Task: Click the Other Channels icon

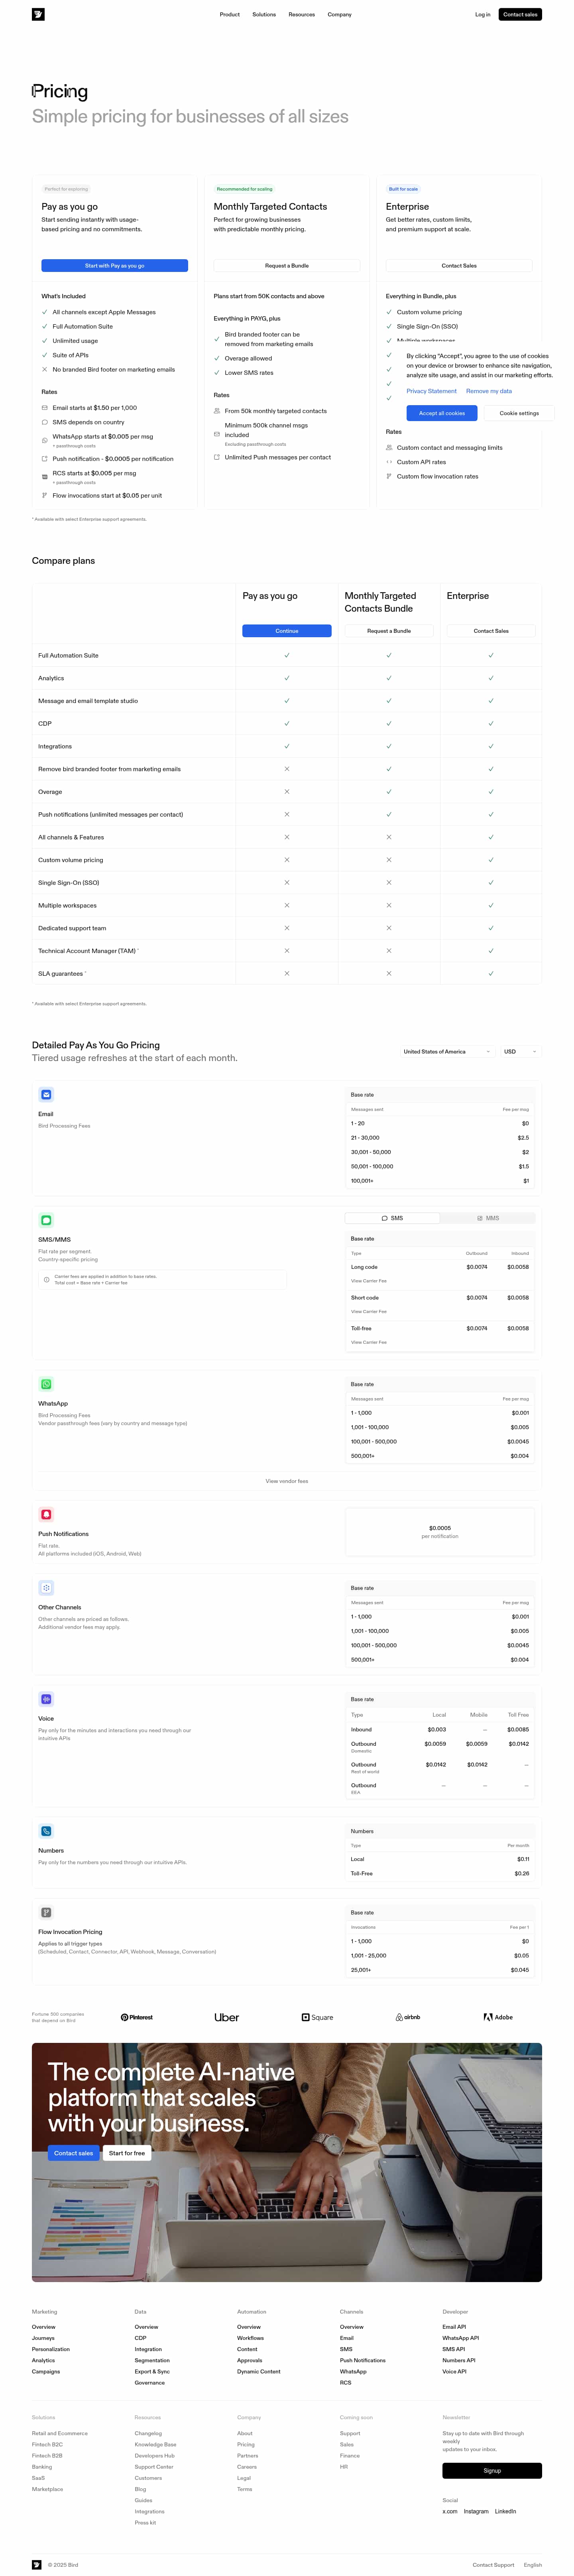Action: click(46, 1588)
